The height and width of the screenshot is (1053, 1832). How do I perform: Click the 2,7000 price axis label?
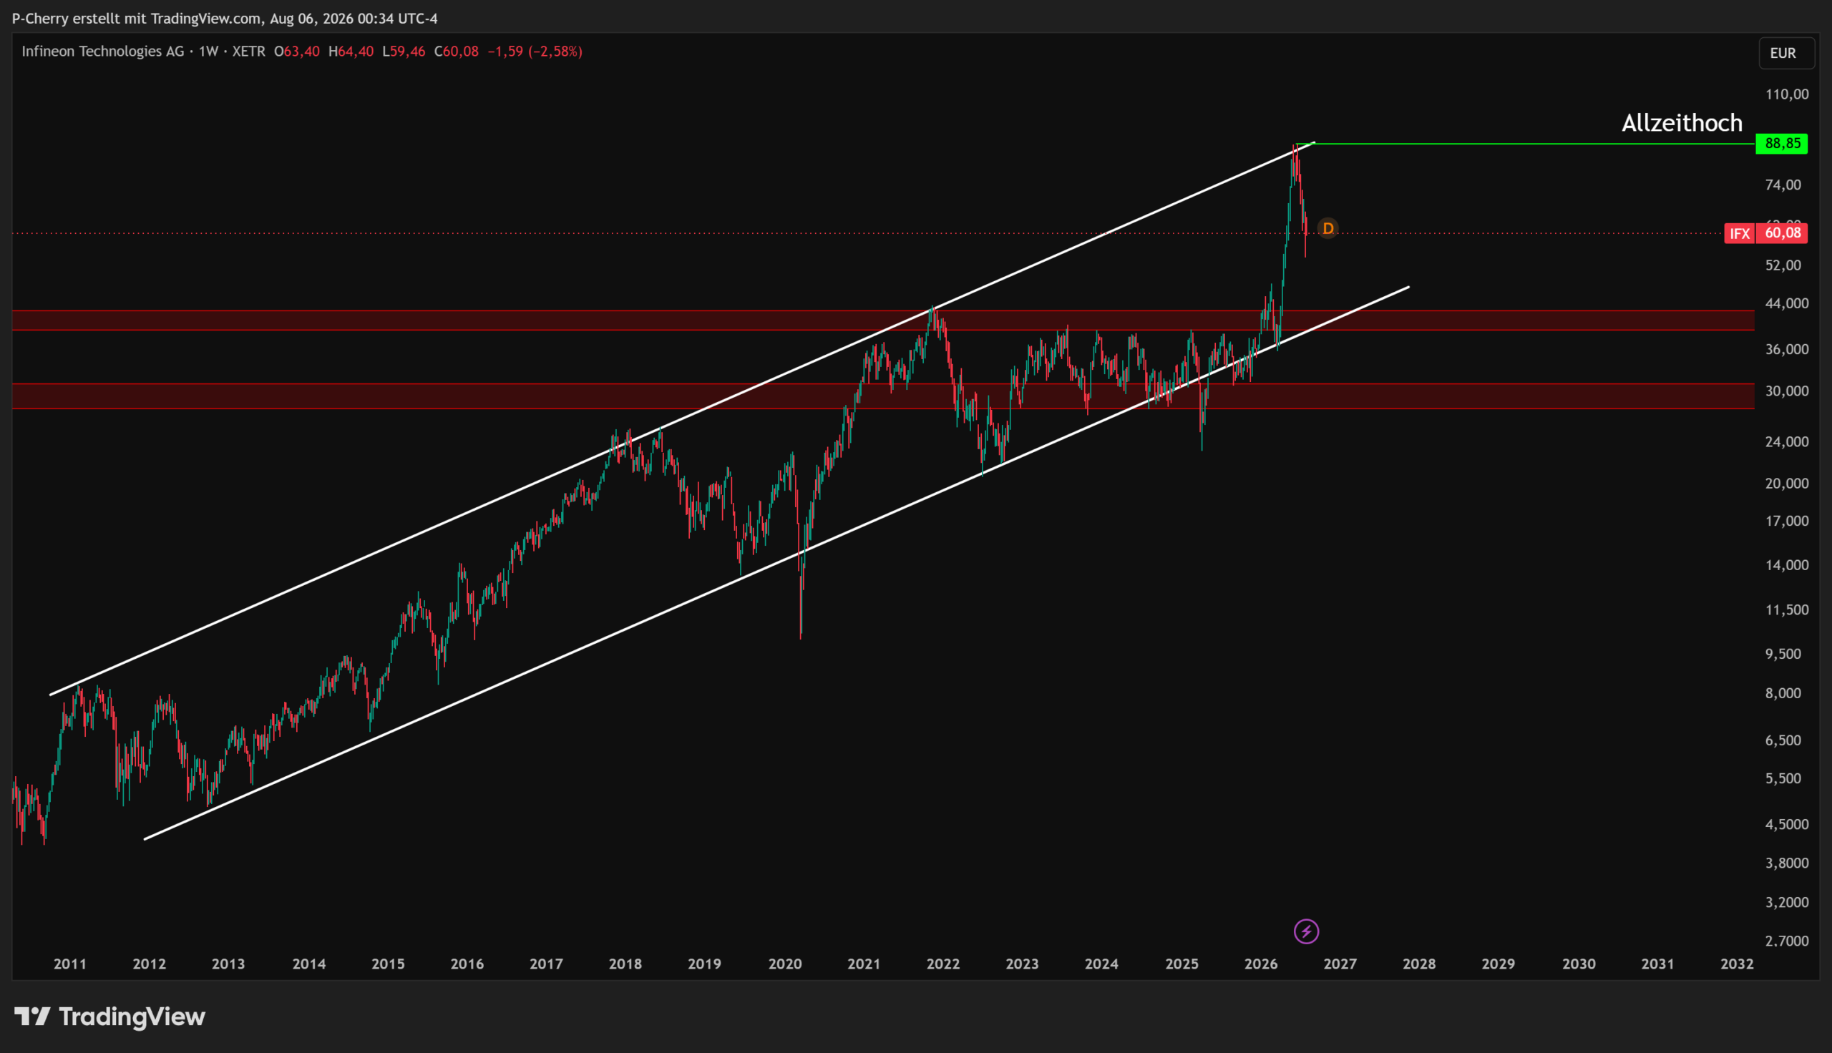[x=1786, y=941]
